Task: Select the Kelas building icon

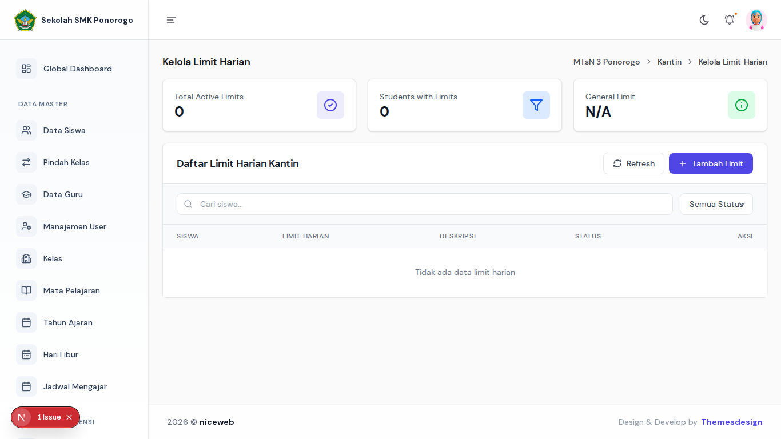Action: pos(26,258)
